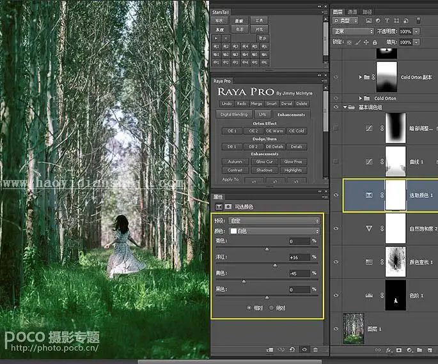Screen dimensions: 438x364
Task: Click the OE Cold button
Action: click(x=297, y=131)
